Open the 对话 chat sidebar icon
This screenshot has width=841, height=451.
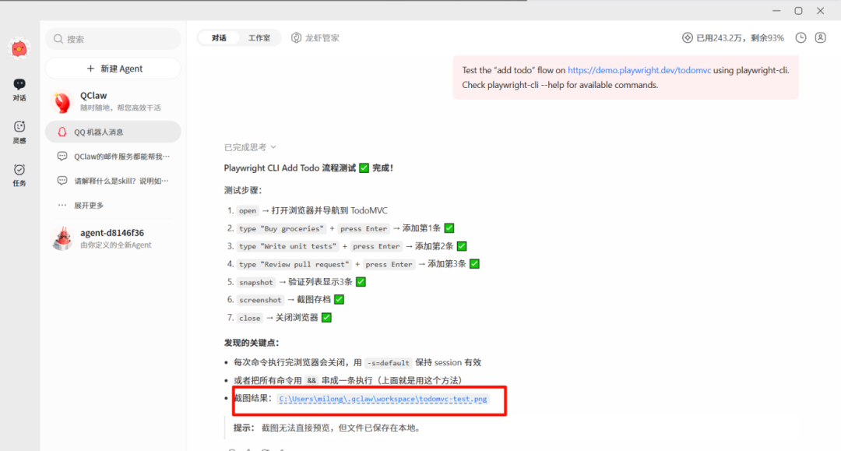click(x=19, y=90)
